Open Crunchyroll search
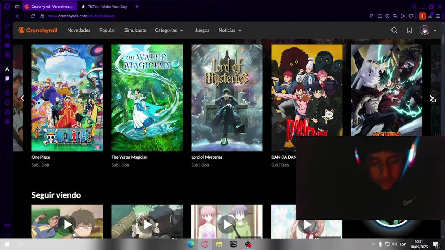Image resolution: width=445 pixels, height=250 pixels. pyautogui.click(x=394, y=31)
